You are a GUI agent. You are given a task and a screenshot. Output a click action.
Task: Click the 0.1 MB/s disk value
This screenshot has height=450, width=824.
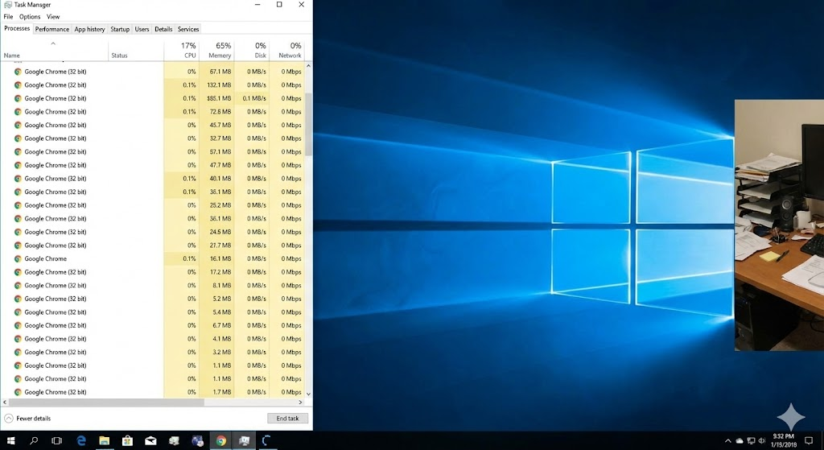[x=254, y=98]
